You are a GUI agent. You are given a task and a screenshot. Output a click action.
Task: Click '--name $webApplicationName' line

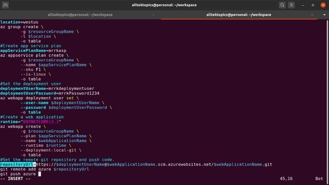click(x=56, y=141)
